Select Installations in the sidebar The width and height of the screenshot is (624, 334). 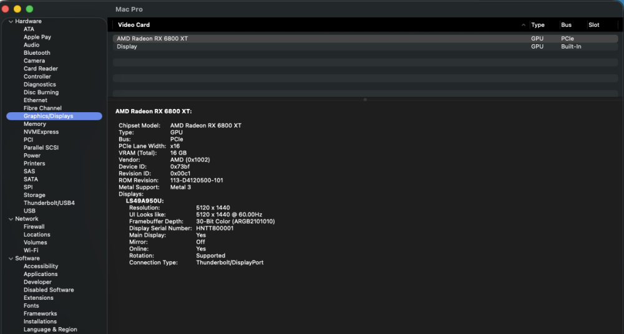click(40, 322)
